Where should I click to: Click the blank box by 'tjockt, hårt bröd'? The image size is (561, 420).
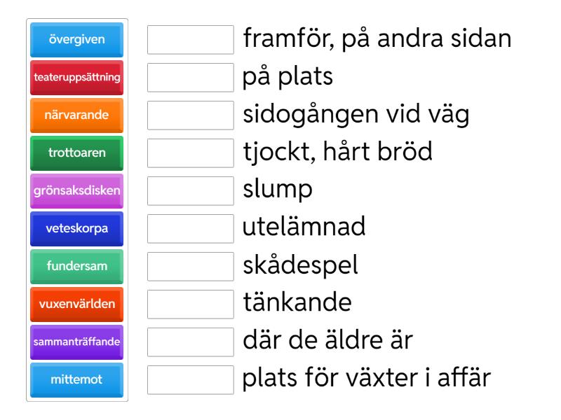pyautogui.click(x=191, y=153)
